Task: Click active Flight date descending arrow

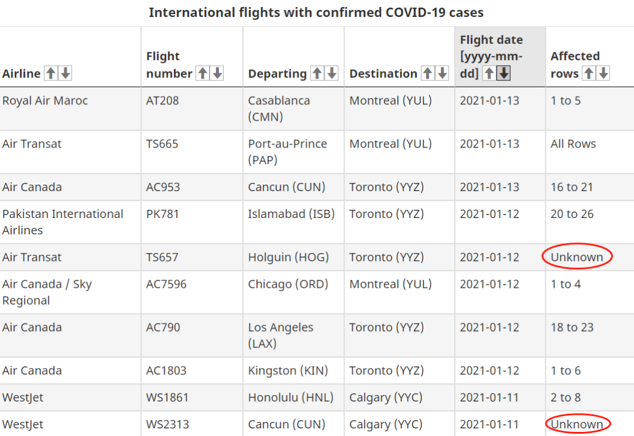Action: (x=504, y=73)
